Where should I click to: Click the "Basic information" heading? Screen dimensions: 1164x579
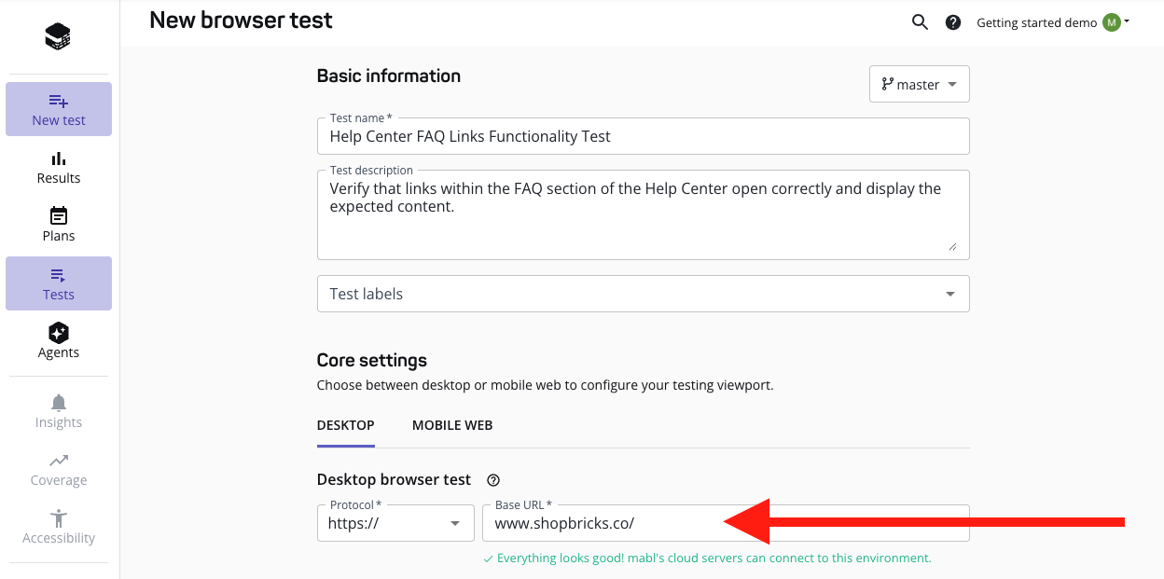click(389, 76)
